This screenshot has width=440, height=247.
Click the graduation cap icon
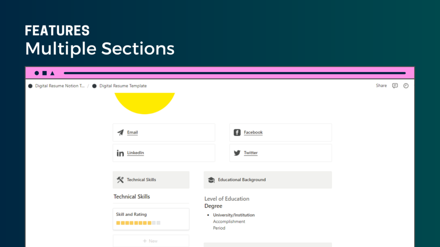tap(211, 180)
